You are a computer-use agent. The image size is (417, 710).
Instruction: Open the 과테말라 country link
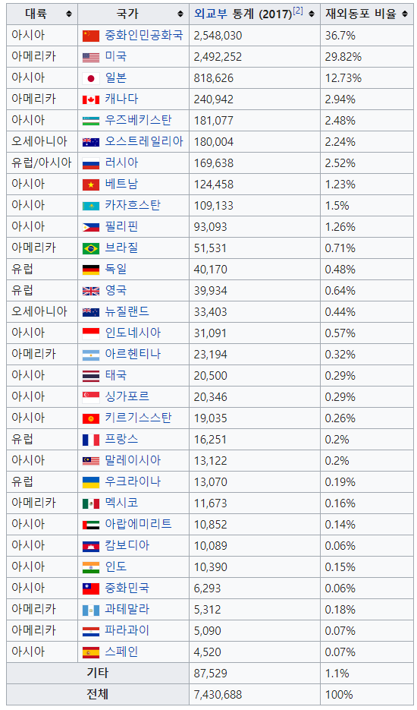[127, 610]
